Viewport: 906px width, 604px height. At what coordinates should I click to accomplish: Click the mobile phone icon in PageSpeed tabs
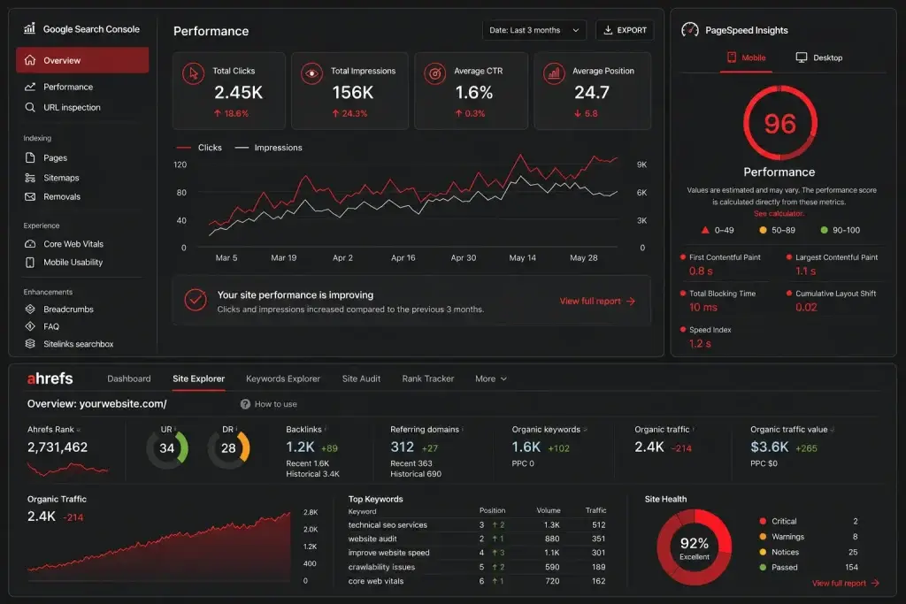[x=732, y=57]
